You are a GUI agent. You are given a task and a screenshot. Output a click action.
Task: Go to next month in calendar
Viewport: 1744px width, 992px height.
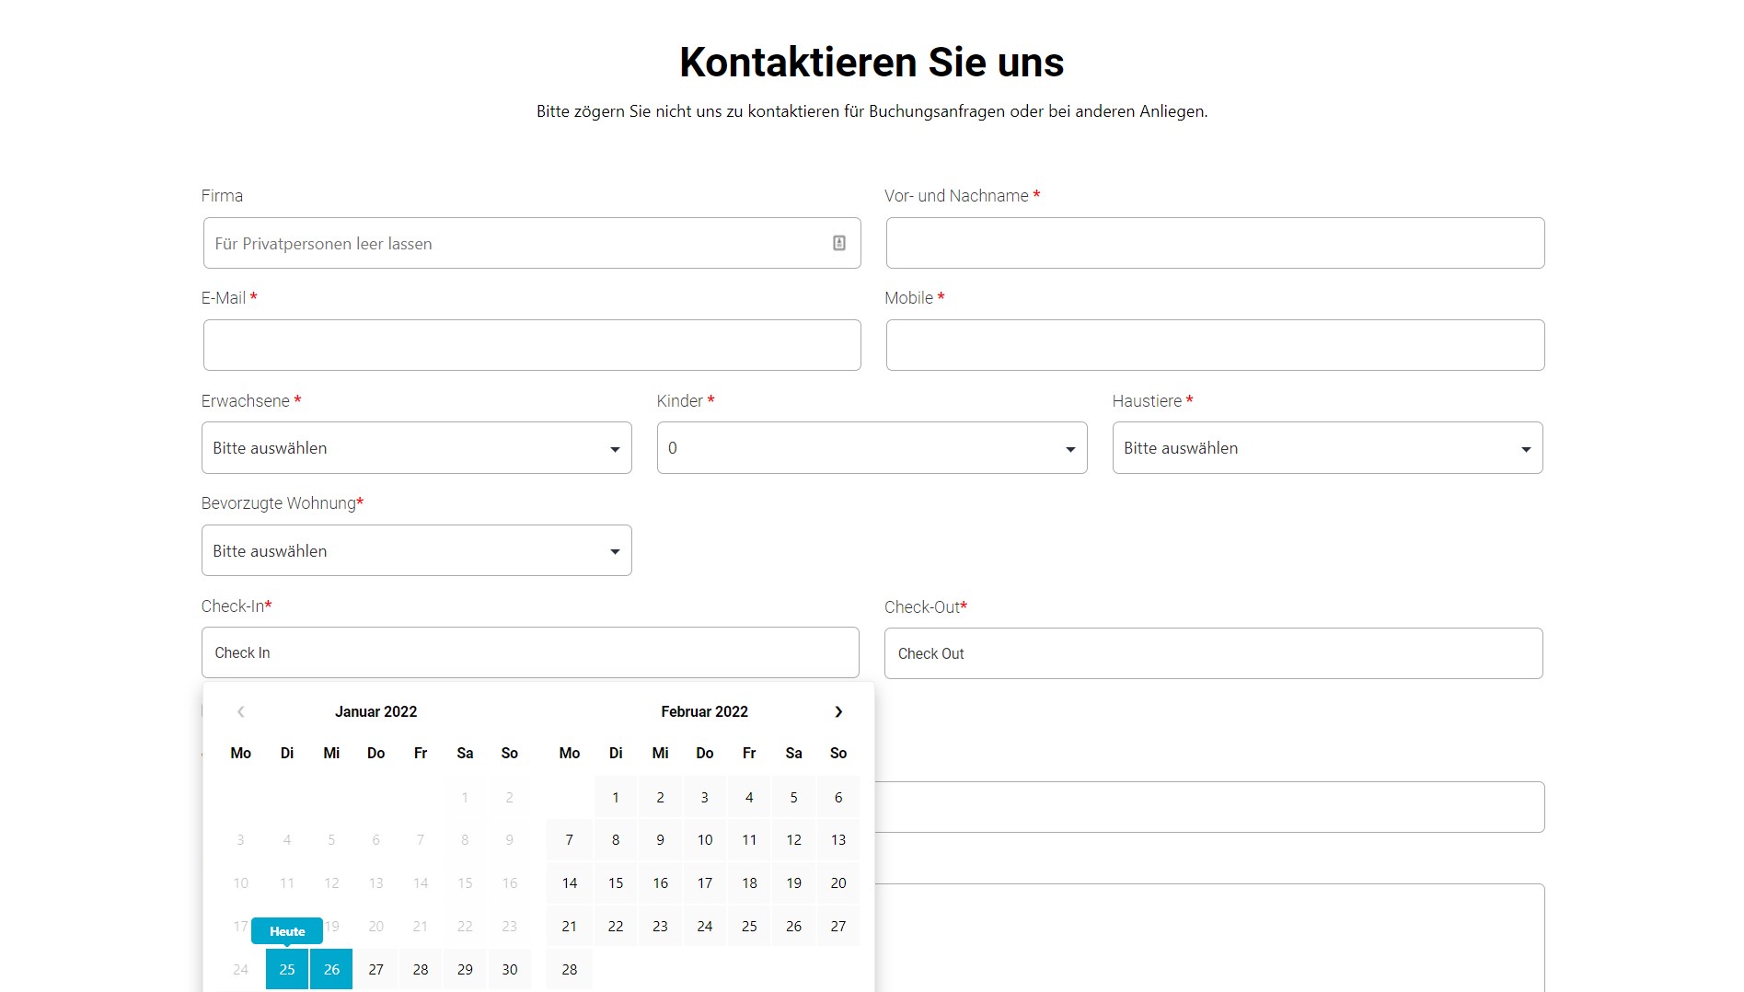[x=837, y=711]
